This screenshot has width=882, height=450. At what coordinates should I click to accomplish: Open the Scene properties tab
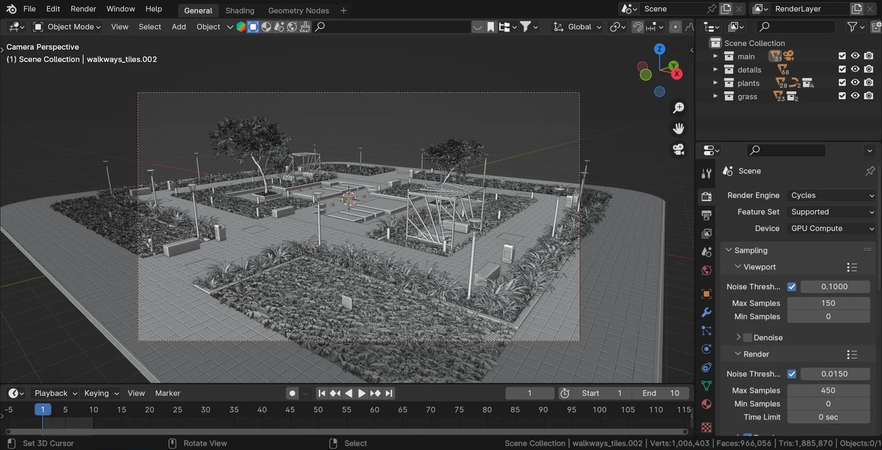pos(706,252)
